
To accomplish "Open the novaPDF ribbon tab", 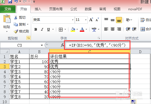I will click(135, 9).
